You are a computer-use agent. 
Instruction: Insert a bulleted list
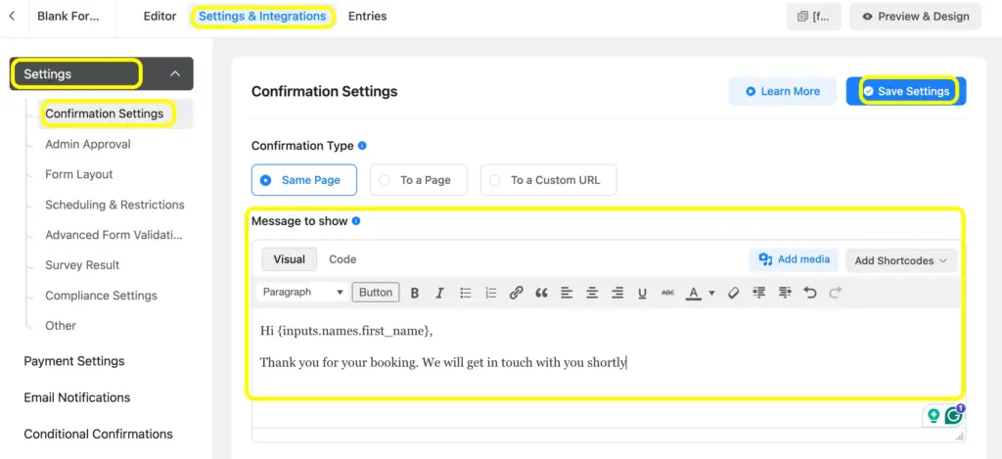[x=466, y=293]
